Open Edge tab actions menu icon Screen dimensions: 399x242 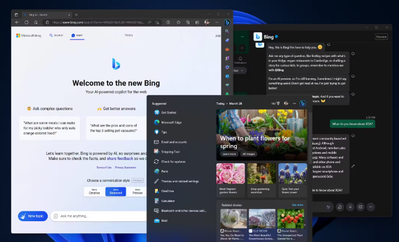coord(16,15)
